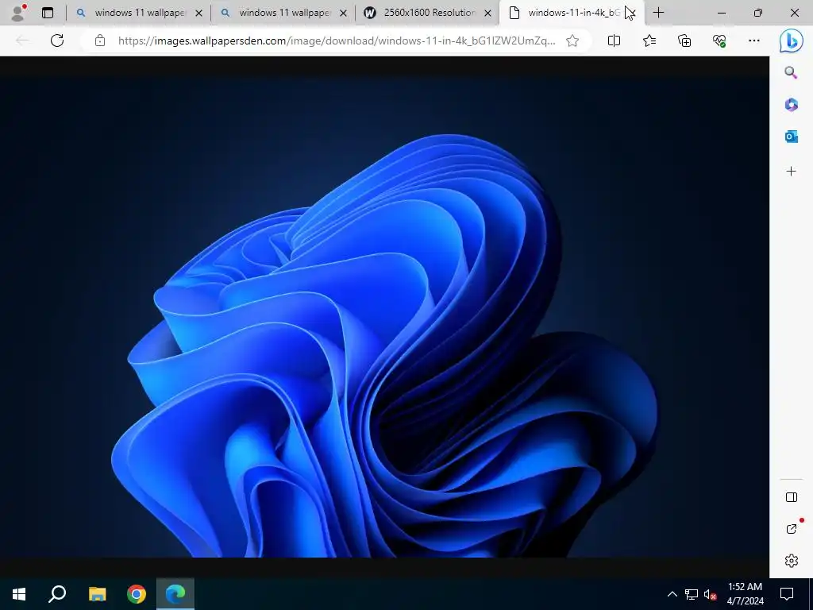The image size is (813, 610).
Task: Customize sidebar with plus icon
Action: point(791,172)
